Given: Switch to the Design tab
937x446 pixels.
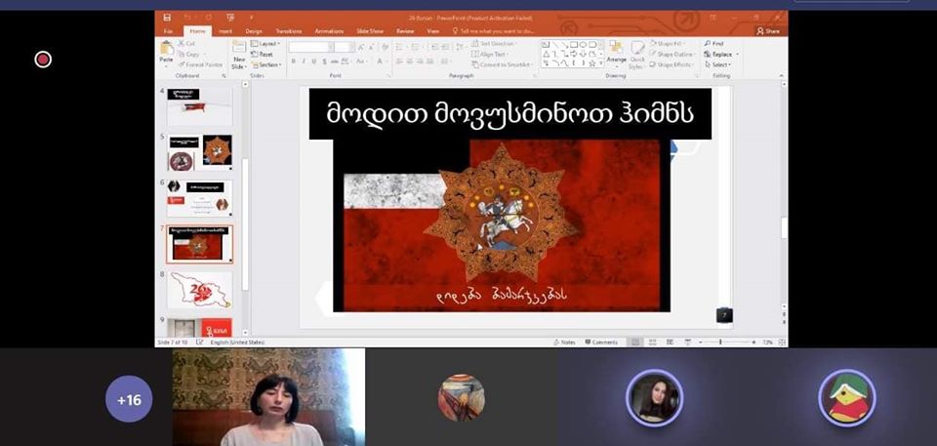Looking at the screenshot, I should tap(254, 31).
